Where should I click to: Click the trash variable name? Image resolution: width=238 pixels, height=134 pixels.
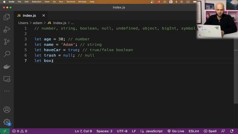click(x=50, y=55)
